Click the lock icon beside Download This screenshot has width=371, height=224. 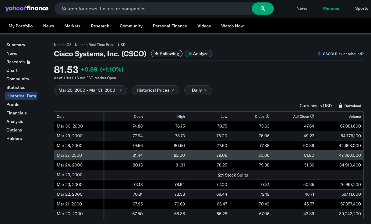341,106
